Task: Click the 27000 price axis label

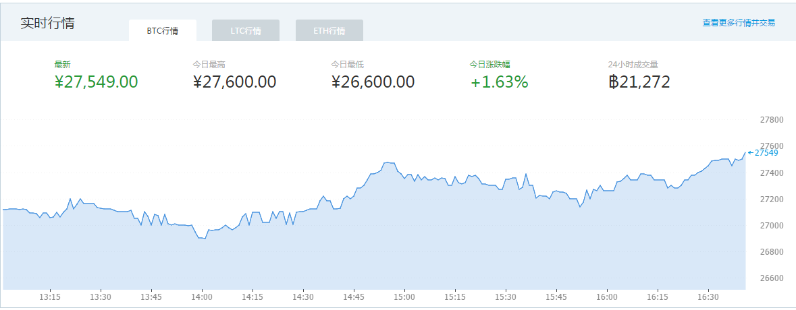Action: 772,226
